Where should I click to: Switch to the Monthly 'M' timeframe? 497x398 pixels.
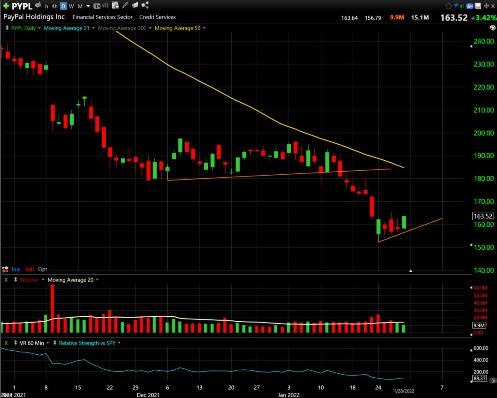click(80, 6)
